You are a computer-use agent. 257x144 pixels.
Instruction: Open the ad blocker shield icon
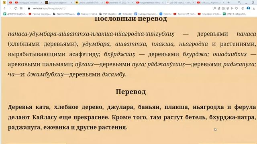tap(228, 8)
